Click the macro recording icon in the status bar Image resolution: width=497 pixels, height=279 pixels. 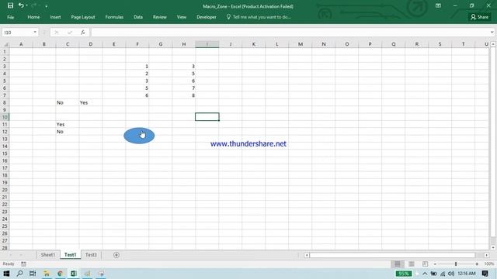click(x=23, y=263)
